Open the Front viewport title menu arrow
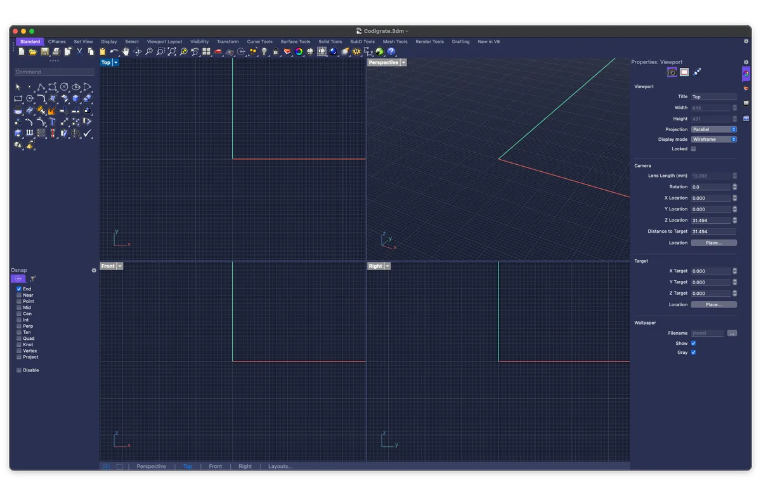Image resolution: width=761 pixels, height=499 pixels. (x=120, y=266)
